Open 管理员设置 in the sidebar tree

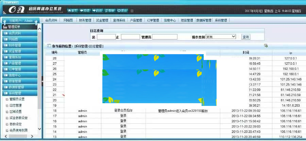(x=17, y=99)
